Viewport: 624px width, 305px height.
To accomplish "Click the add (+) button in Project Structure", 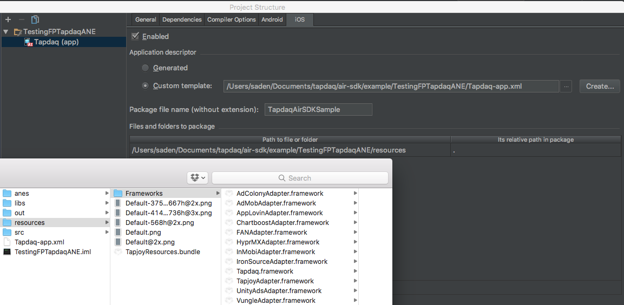I will (8, 19).
